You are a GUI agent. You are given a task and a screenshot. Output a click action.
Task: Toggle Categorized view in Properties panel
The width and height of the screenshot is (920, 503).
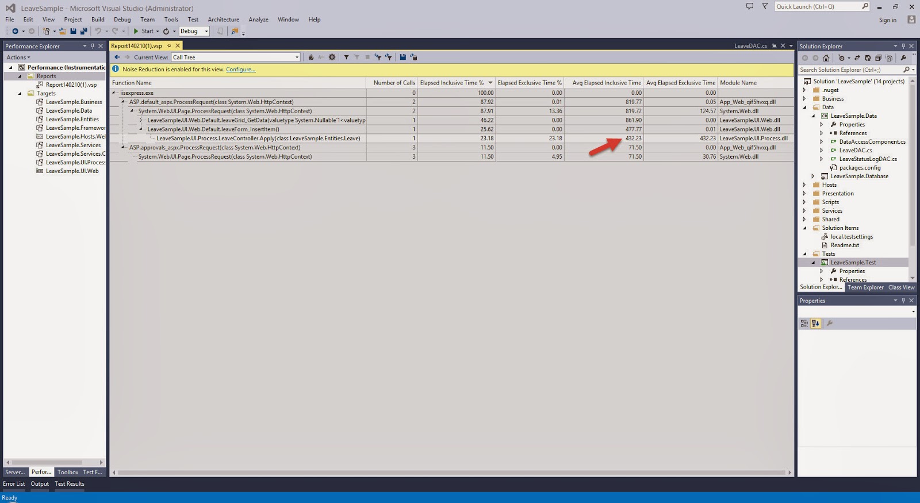point(804,323)
